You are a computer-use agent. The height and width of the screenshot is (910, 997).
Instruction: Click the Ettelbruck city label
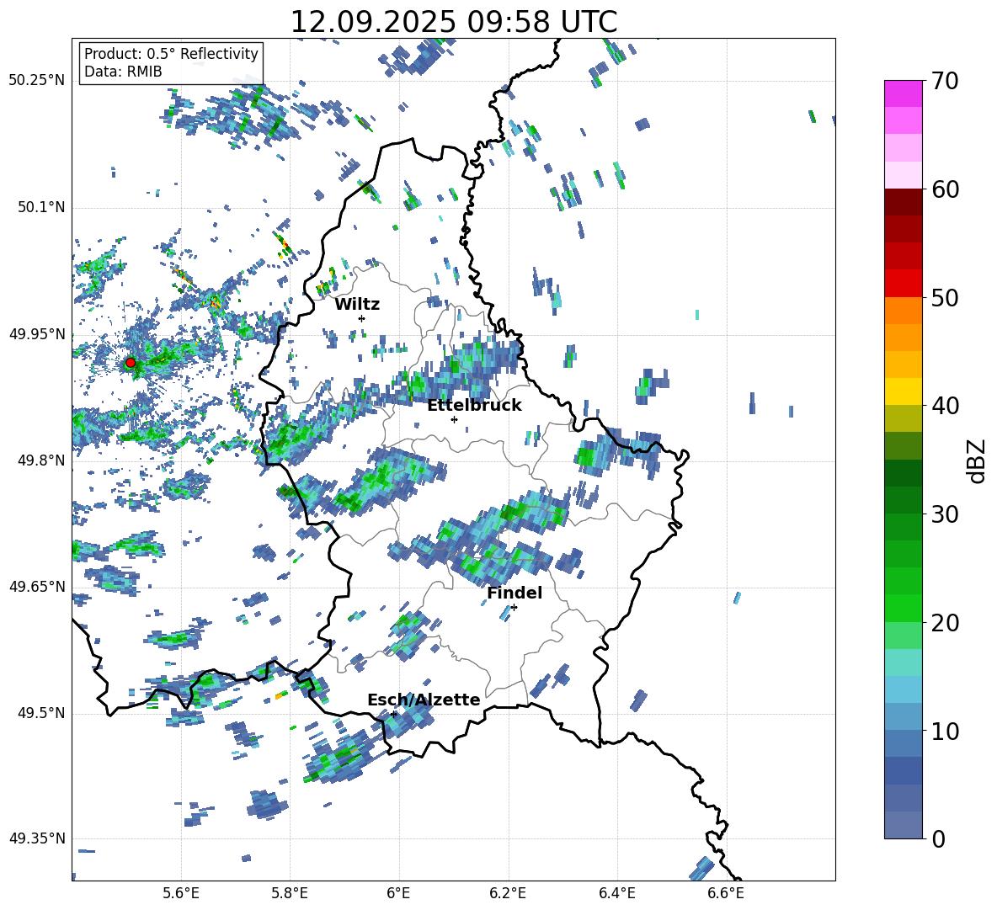(x=474, y=406)
